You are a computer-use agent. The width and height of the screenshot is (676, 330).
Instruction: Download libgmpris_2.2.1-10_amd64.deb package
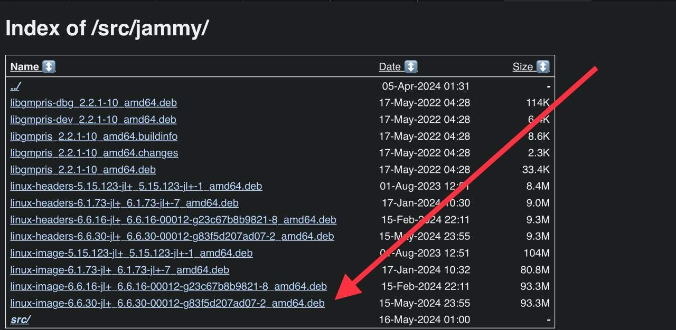[83, 170]
